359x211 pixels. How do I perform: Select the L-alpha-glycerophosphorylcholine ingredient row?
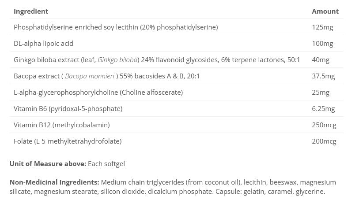coord(98,93)
